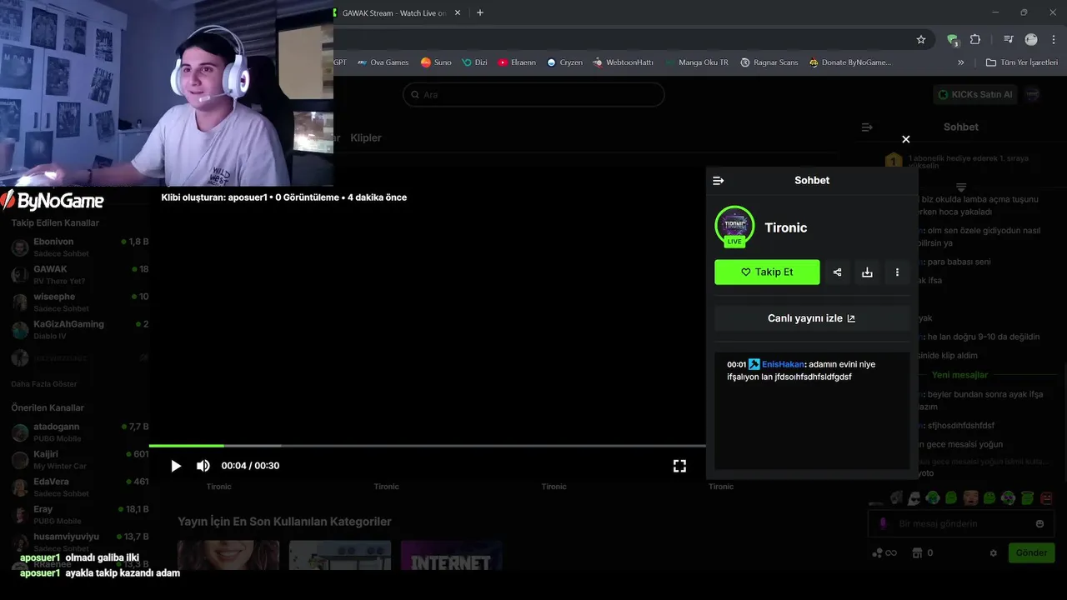1067x600 pixels.
Task: Open the Ova Games bookmark
Action: pyautogui.click(x=383, y=62)
